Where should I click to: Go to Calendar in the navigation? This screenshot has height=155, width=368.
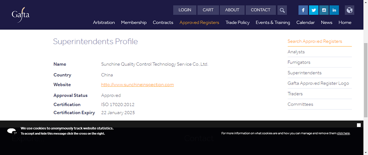click(x=305, y=22)
